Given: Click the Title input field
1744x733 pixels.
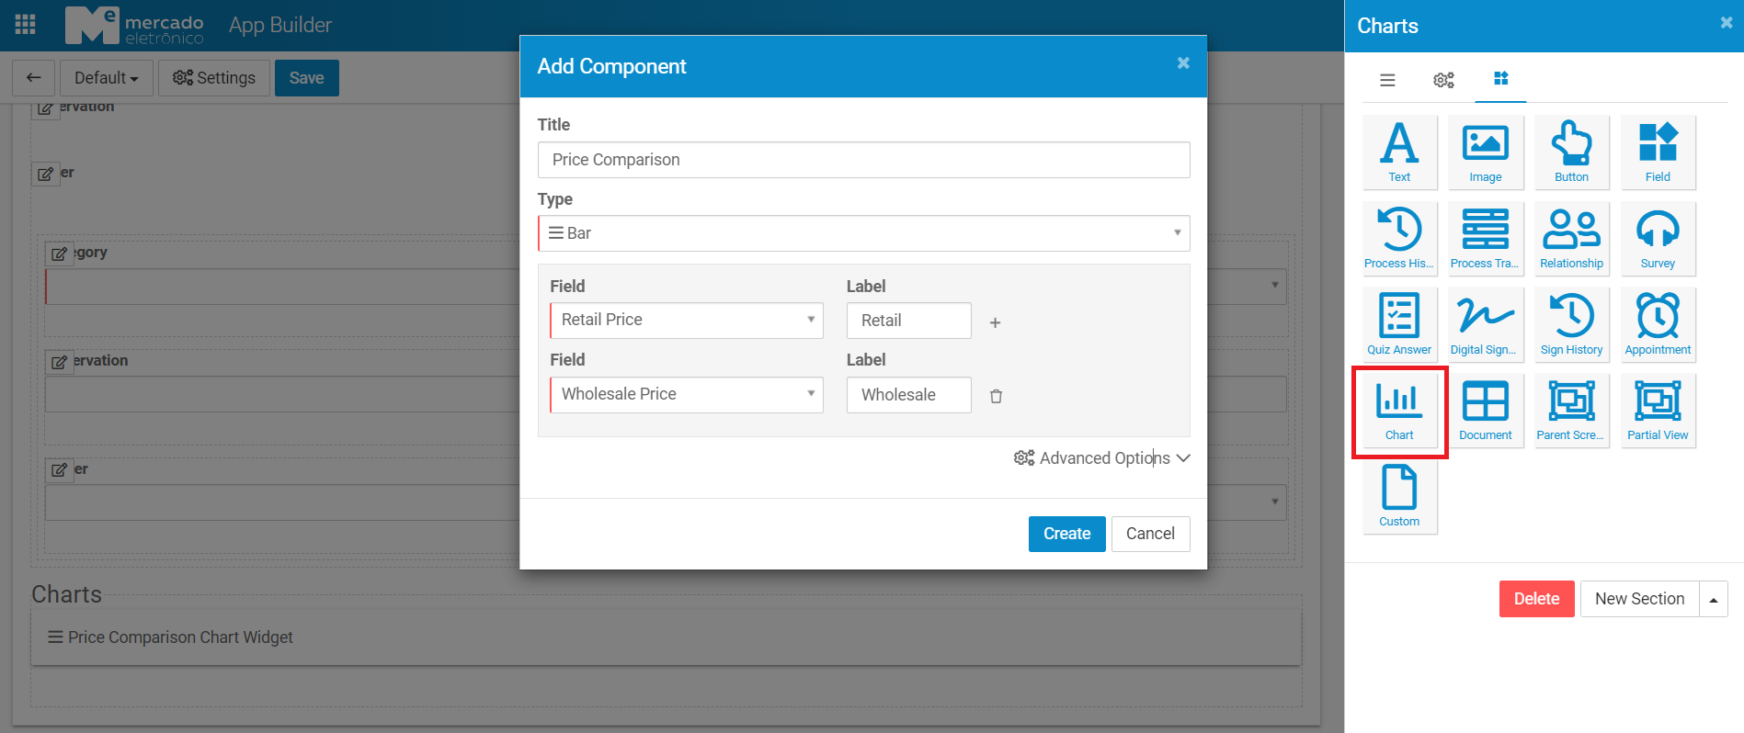Looking at the screenshot, I should point(863,160).
